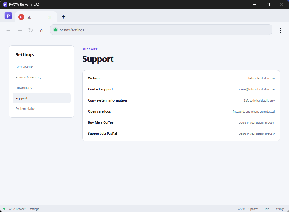Screen dimensions: 289x212
Task: Click Buy Me a Coffee
Action: click(181, 122)
